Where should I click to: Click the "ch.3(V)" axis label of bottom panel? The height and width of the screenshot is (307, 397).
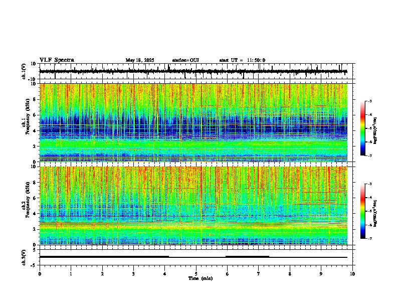(24, 257)
